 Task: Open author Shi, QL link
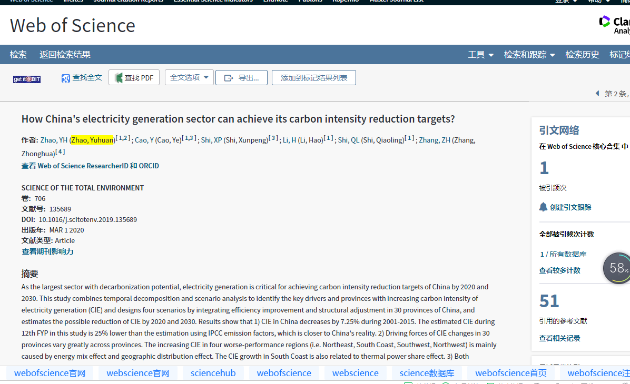pos(348,140)
